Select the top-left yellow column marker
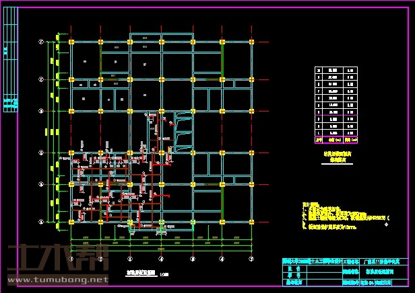 [70, 42]
